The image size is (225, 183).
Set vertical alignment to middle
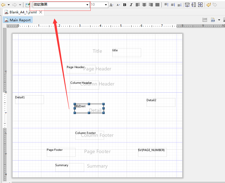pyautogui.click(x=173, y=5)
